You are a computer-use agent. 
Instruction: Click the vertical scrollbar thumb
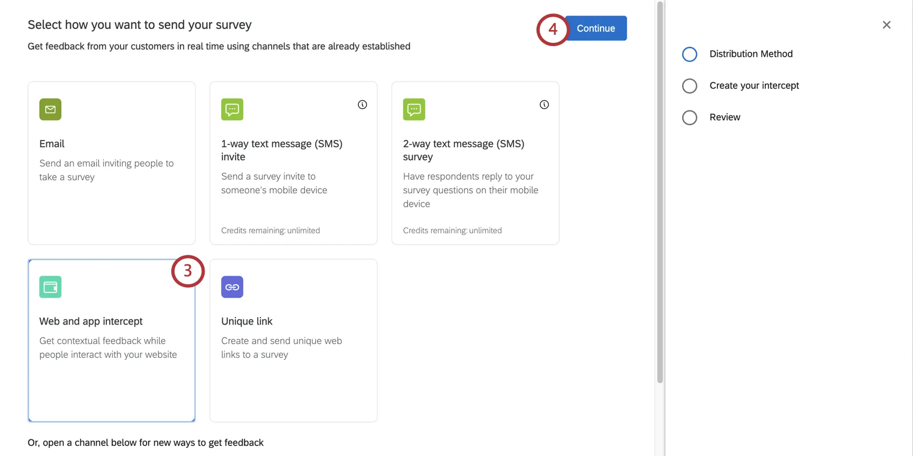(x=660, y=193)
